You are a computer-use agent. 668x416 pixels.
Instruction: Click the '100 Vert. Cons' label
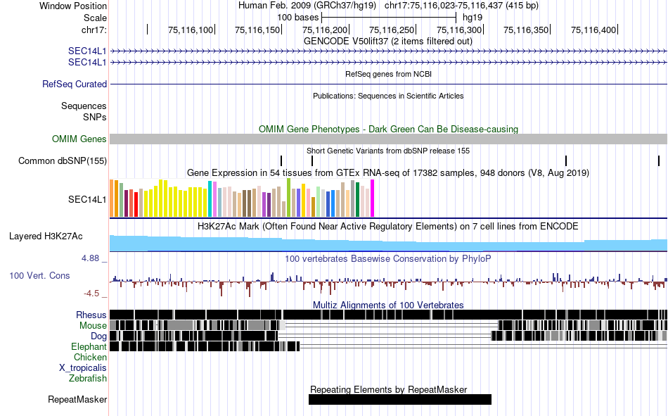(x=39, y=276)
